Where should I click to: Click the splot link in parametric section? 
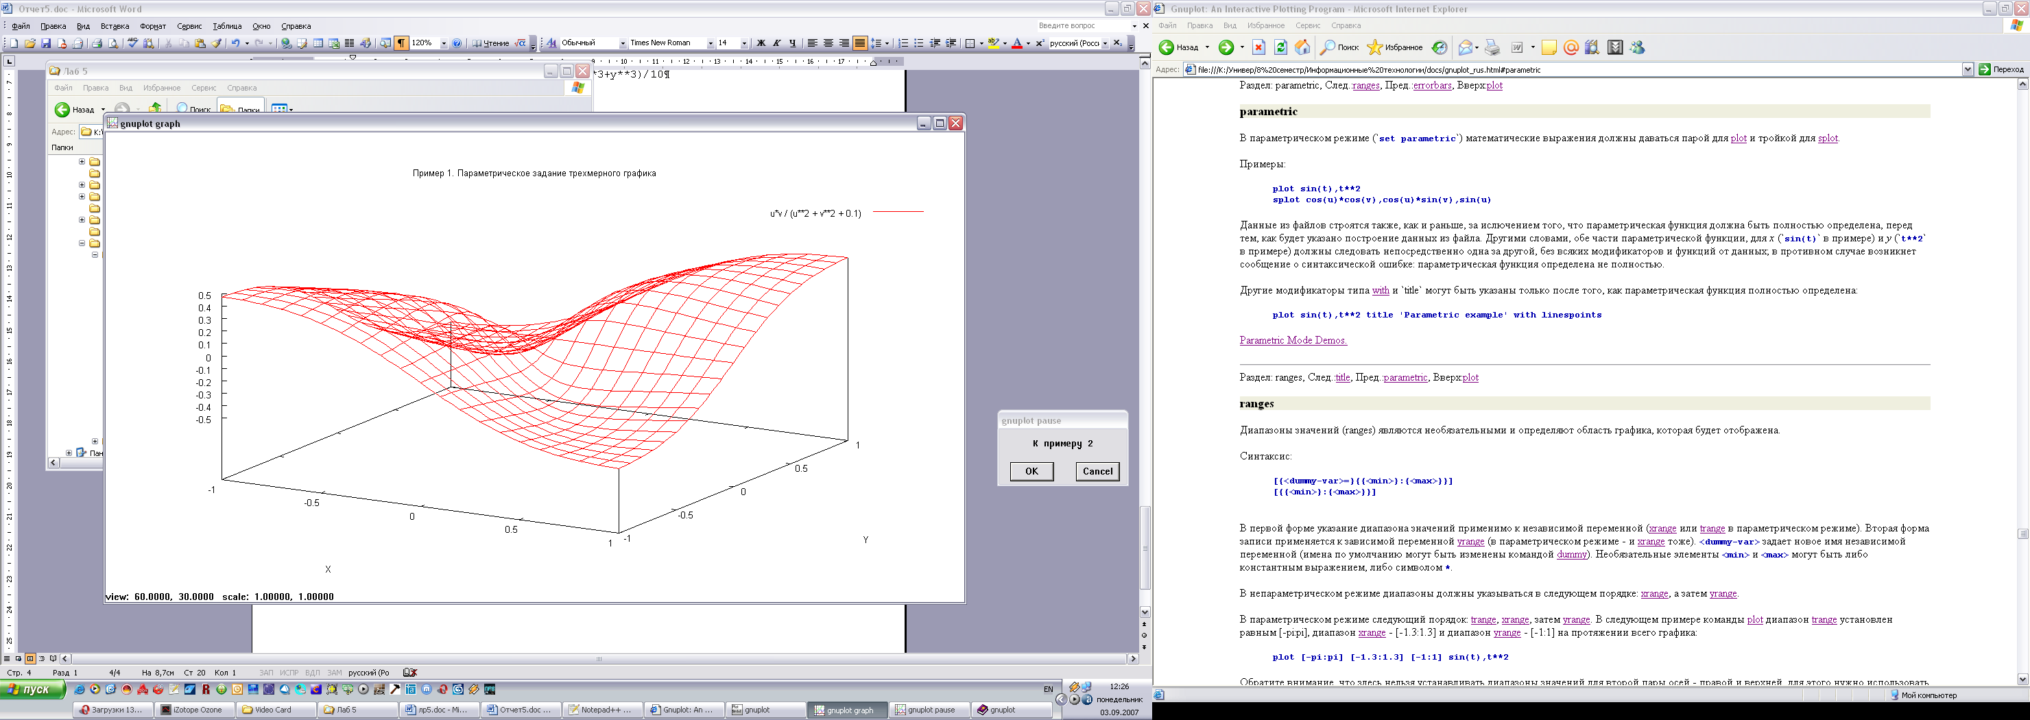1828,138
